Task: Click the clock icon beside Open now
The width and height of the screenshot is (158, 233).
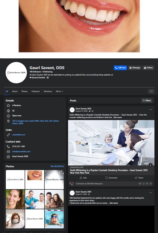Action: point(8,116)
